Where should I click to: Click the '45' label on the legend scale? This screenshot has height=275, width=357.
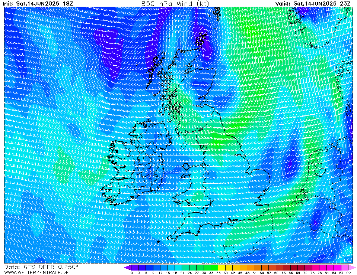point(240,273)
